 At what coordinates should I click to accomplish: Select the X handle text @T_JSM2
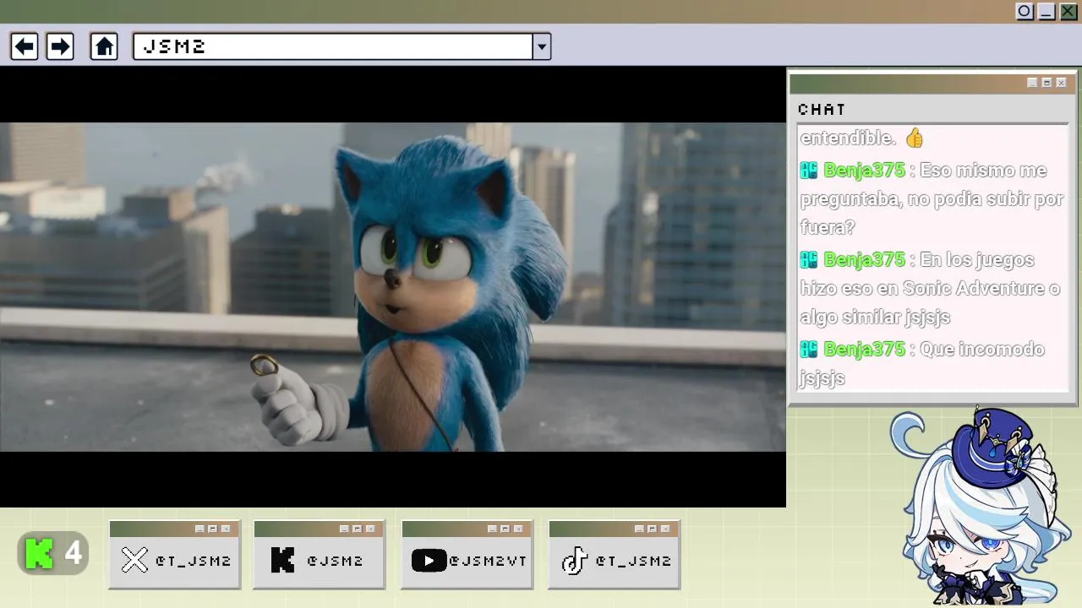[x=193, y=561]
